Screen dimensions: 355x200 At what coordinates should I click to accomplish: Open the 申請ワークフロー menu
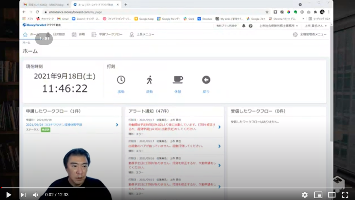click(107, 34)
